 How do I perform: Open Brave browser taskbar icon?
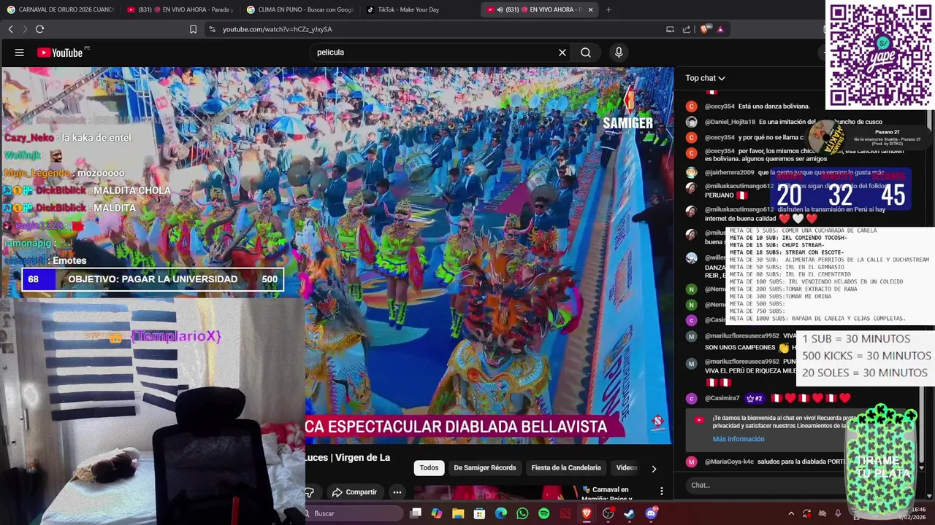(587, 513)
